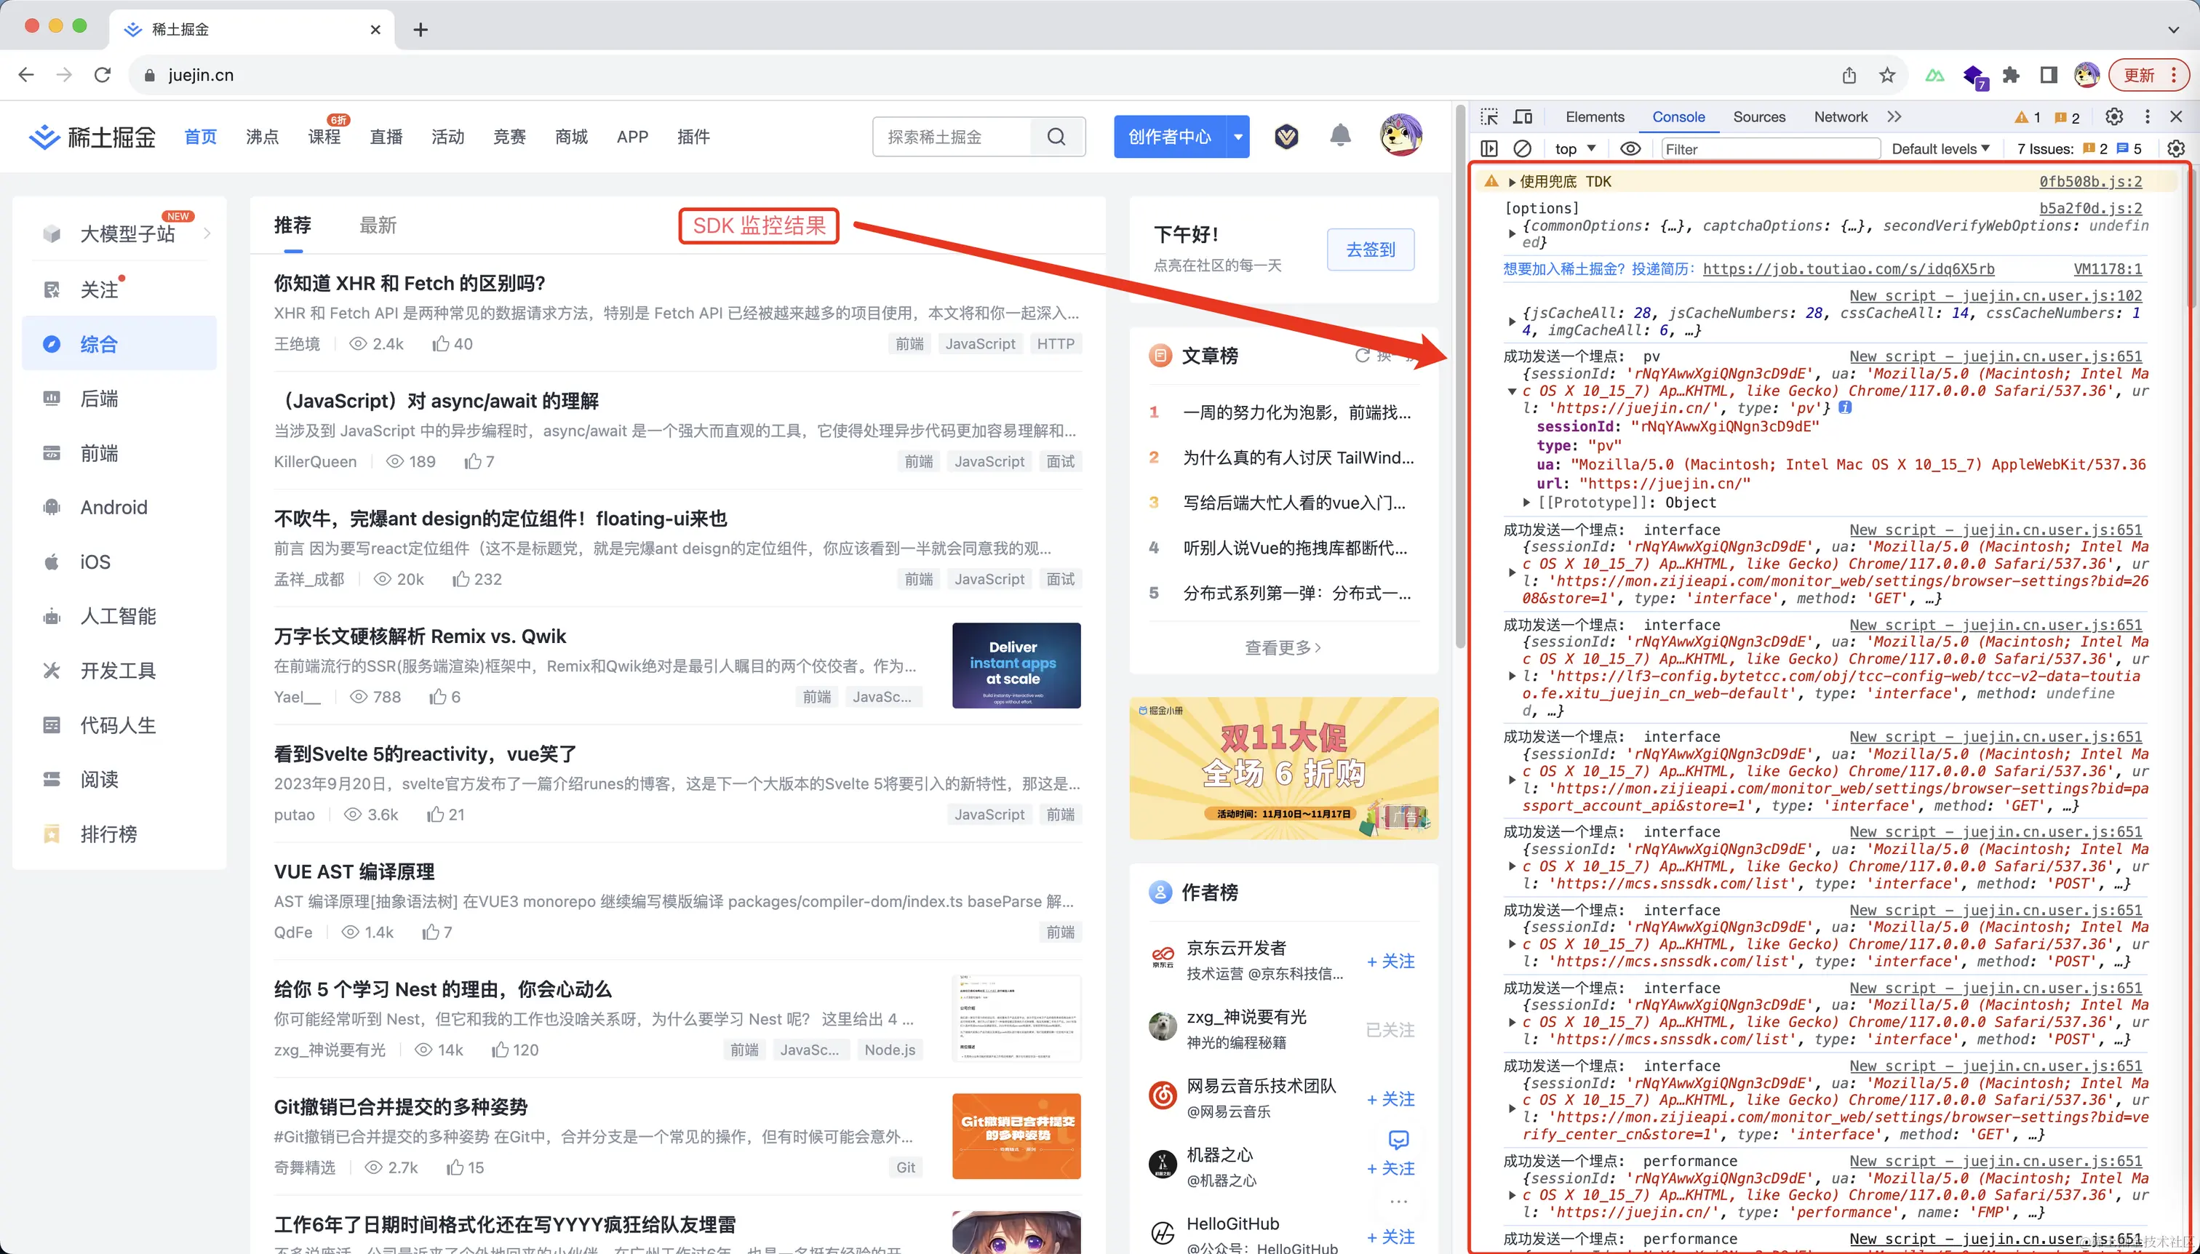Click the search magnifier in juejin header

pyautogui.click(x=1057, y=136)
